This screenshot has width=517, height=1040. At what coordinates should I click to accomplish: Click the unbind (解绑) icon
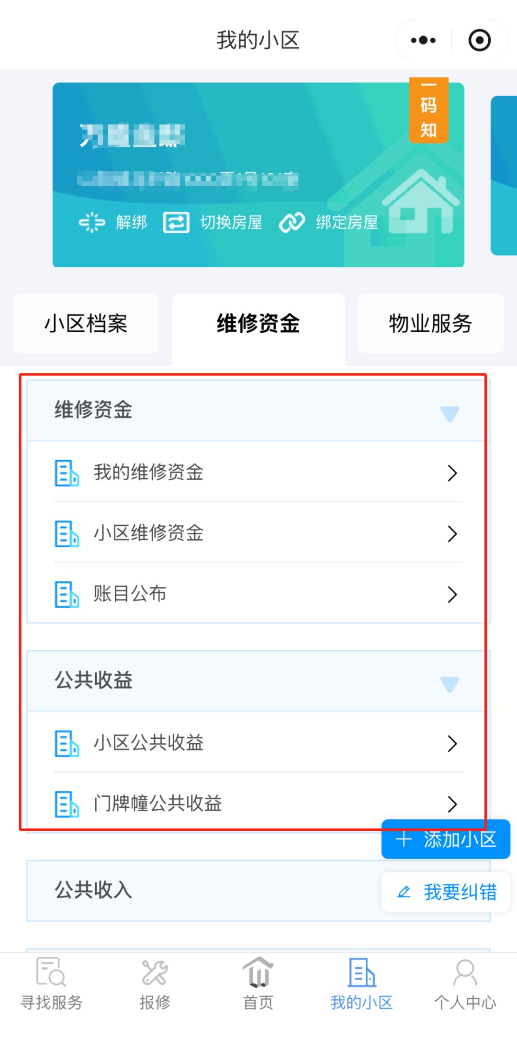click(92, 223)
